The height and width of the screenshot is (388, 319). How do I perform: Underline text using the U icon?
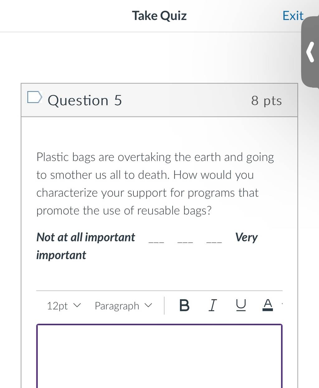click(241, 305)
